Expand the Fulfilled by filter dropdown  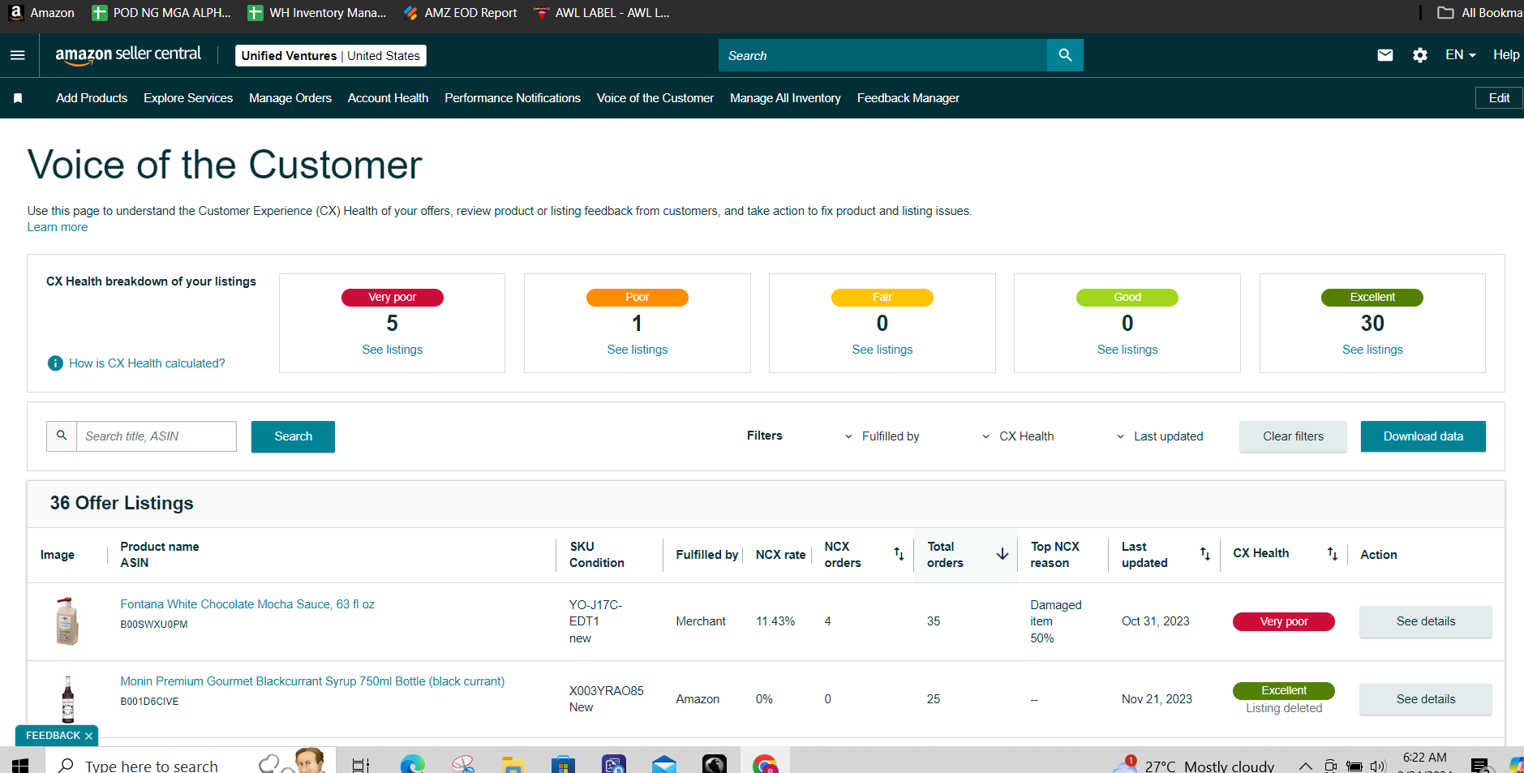click(x=882, y=436)
